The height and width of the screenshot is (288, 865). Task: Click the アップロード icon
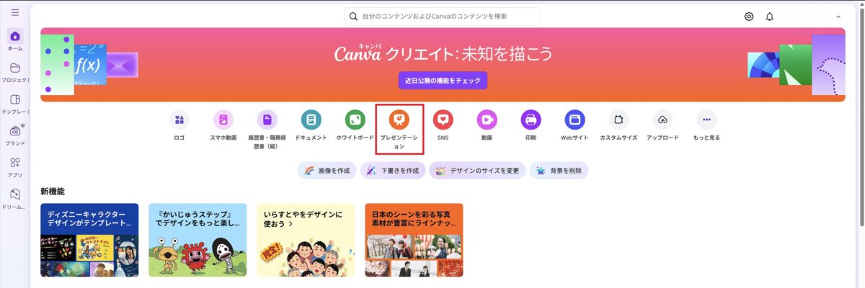click(x=662, y=120)
